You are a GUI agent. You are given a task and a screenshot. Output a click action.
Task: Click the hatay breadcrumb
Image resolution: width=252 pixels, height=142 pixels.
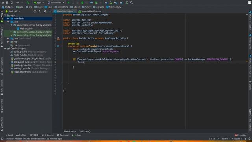pos(86,7)
